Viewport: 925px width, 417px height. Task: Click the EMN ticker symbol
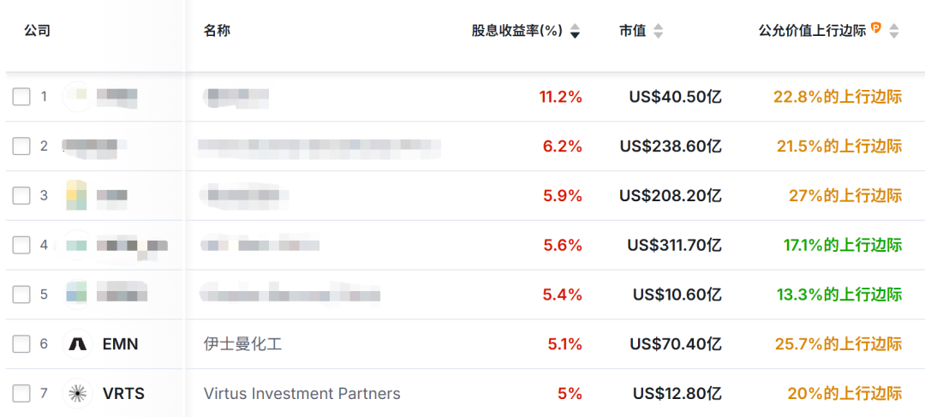[120, 344]
